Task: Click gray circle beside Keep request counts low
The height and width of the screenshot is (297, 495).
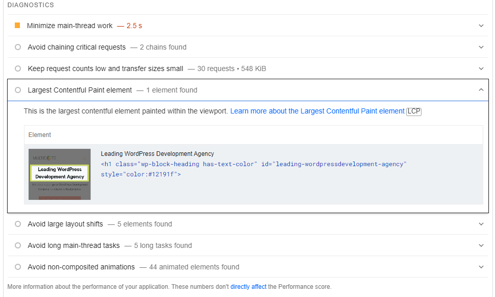Action: 18,68
